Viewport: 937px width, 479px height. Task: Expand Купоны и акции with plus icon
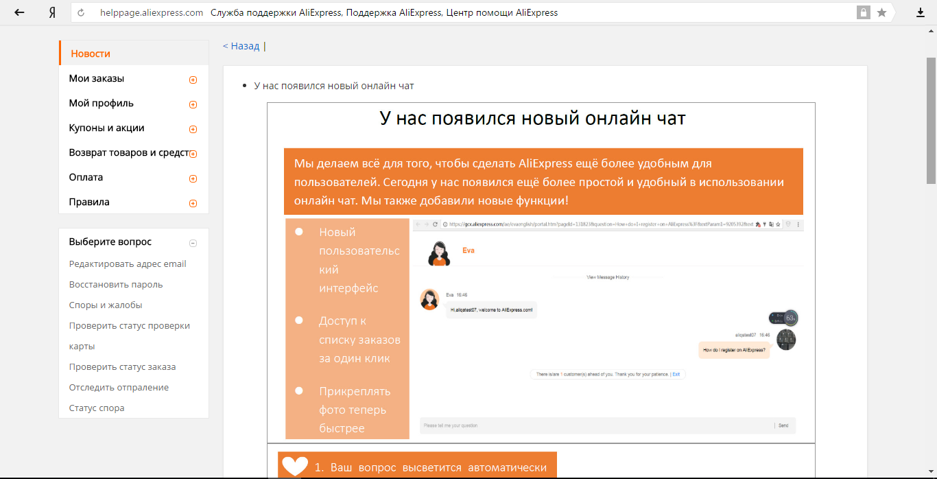pos(193,129)
